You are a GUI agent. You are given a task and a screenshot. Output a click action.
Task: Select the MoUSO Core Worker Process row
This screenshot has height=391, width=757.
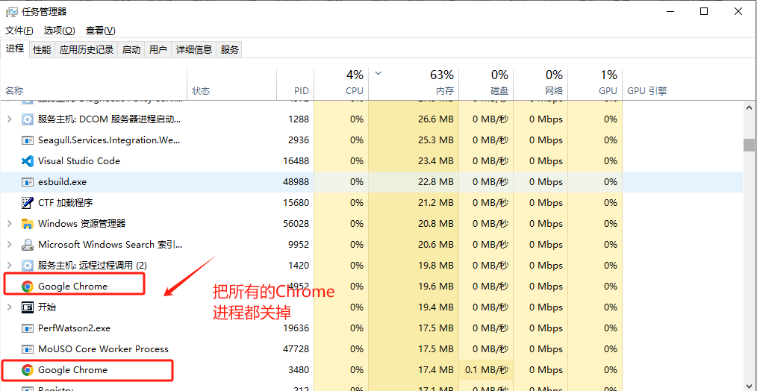(x=371, y=349)
